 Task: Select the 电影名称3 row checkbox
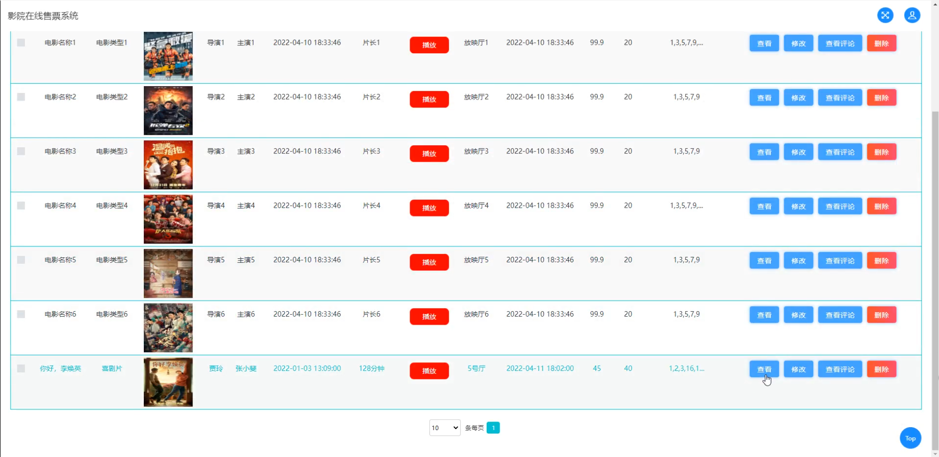point(21,151)
